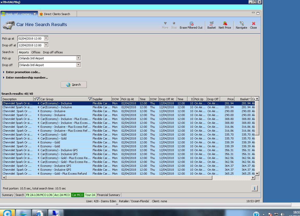
Task: Minimize the inner tab panel
Action: click(253, 13)
